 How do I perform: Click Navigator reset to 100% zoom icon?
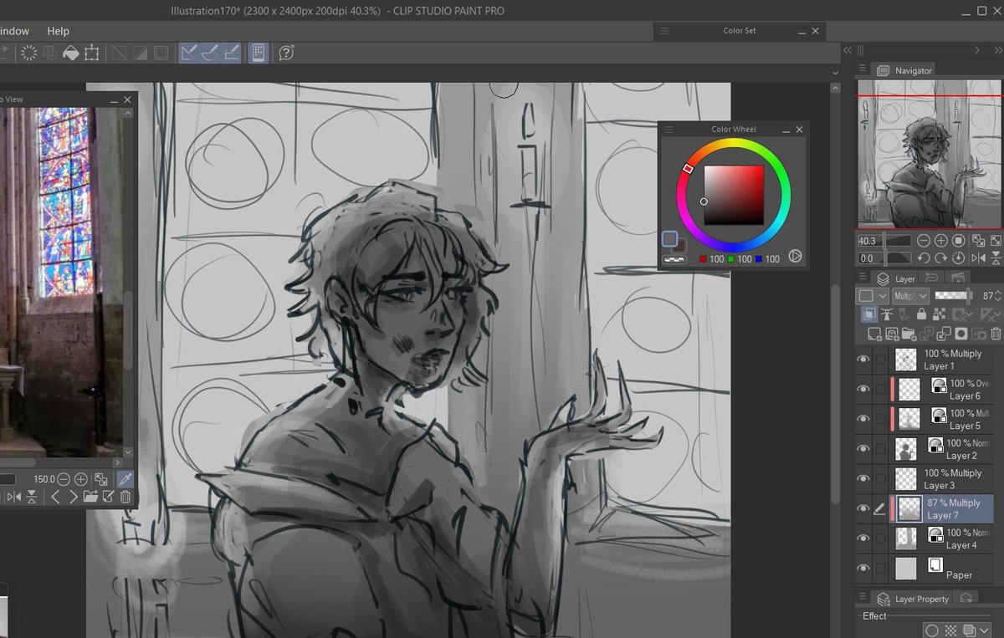point(959,241)
